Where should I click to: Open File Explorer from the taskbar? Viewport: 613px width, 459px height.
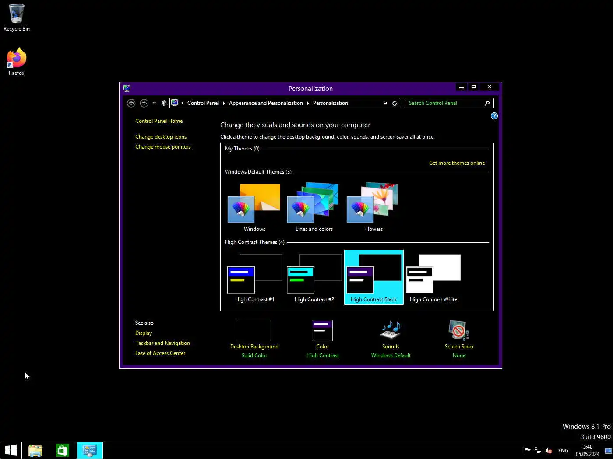(x=35, y=450)
